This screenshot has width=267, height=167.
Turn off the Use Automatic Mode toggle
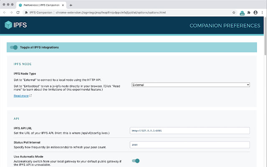tap(135, 161)
